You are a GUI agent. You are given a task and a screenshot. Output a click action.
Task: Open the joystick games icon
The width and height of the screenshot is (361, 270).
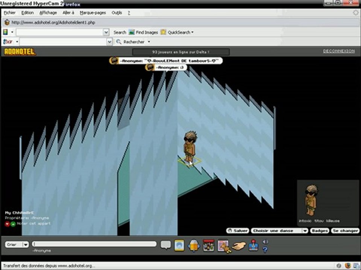click(x=253, y=245)
